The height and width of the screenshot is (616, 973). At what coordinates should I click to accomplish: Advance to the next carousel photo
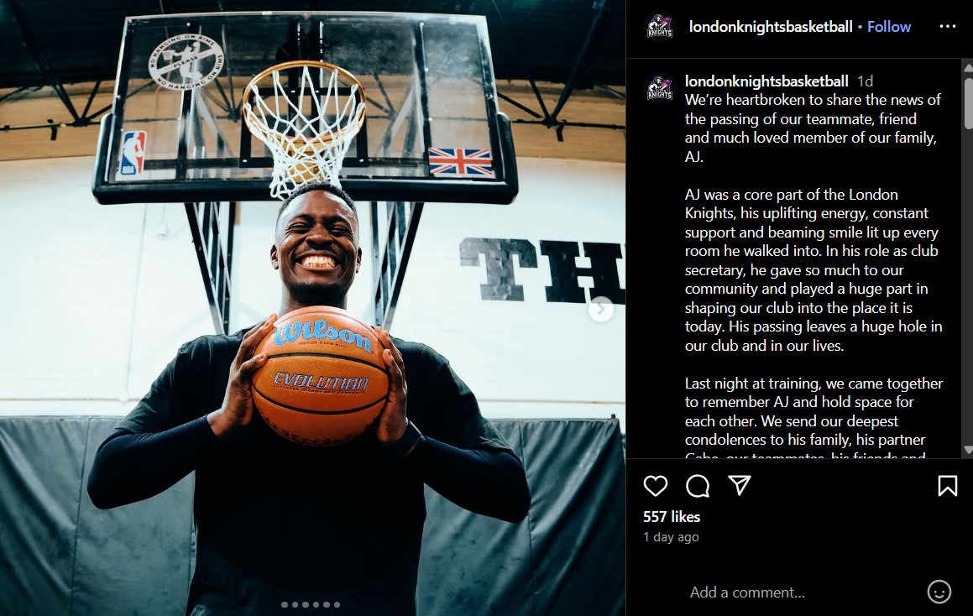[x=601, y=309]
